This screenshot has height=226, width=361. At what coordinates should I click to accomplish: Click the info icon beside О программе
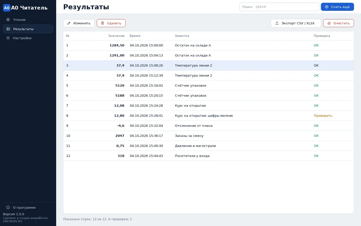[8, 207]
